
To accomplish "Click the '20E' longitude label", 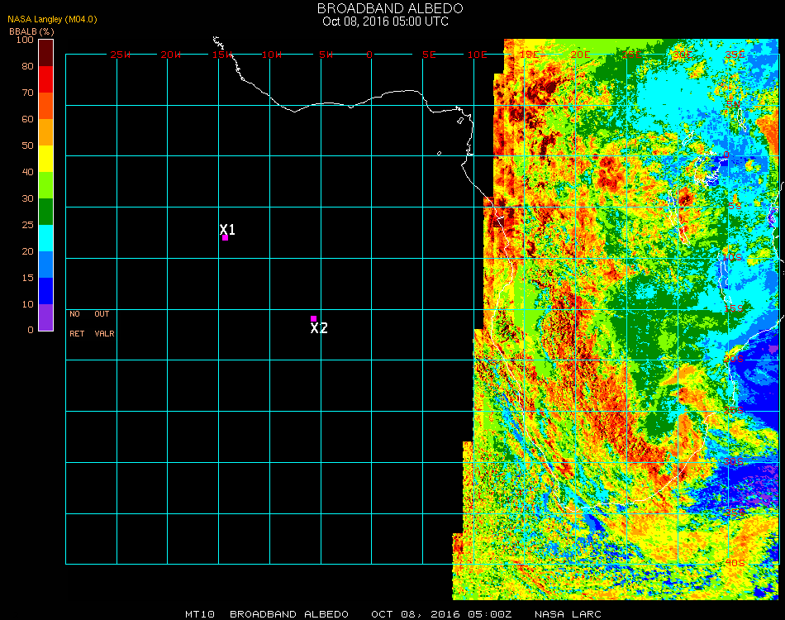I will click(580, 55).
